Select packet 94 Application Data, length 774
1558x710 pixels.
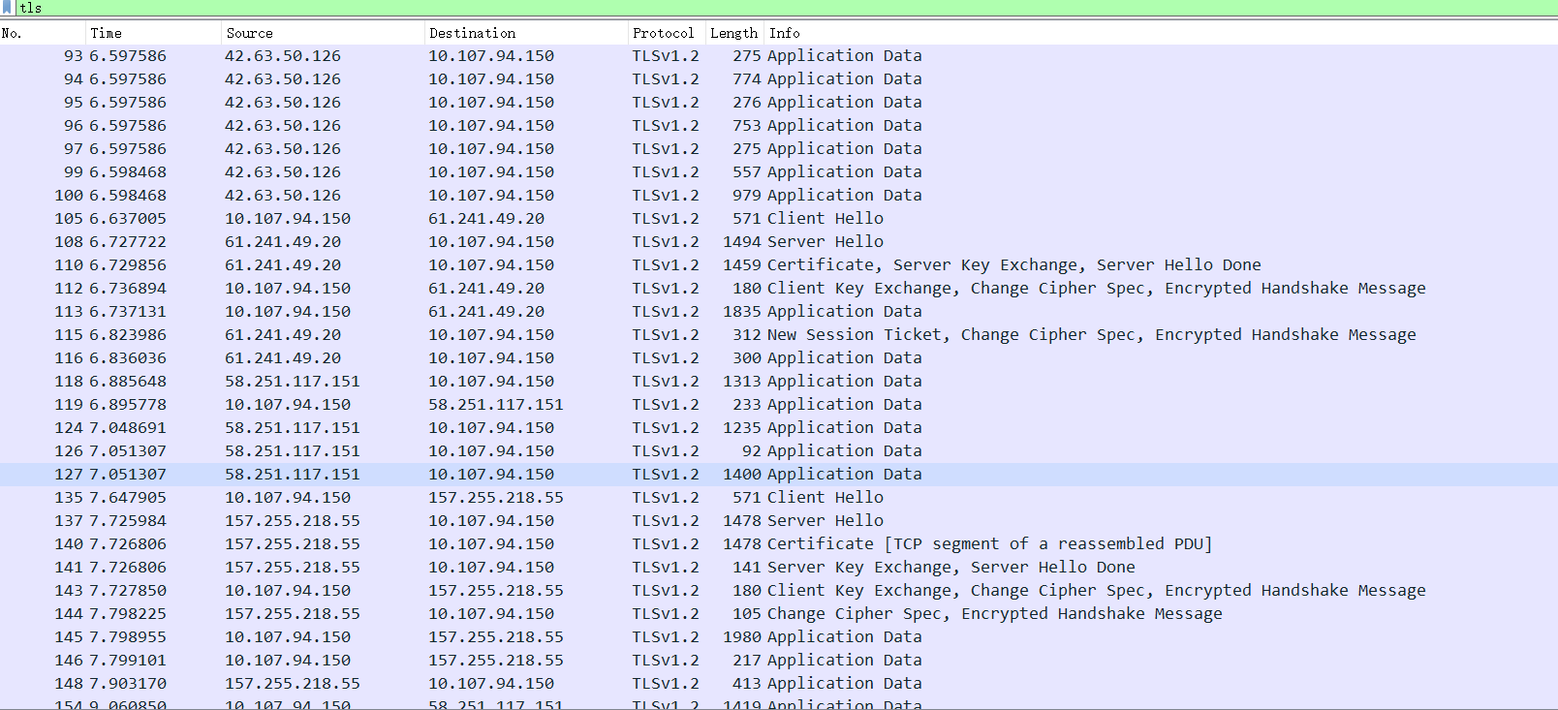[779, 79]
